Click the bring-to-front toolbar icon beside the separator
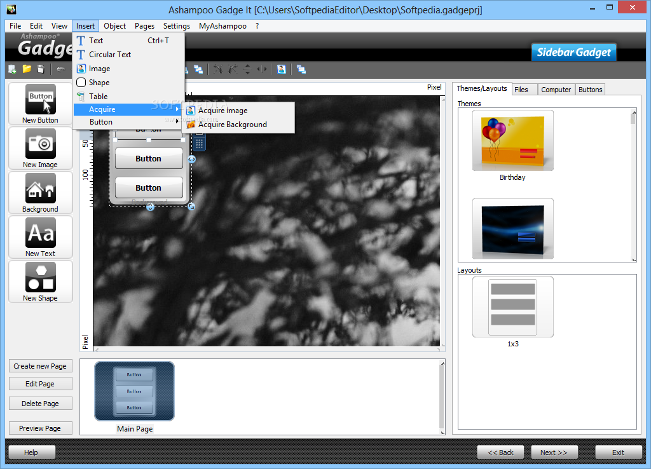 tap(198, 69)
